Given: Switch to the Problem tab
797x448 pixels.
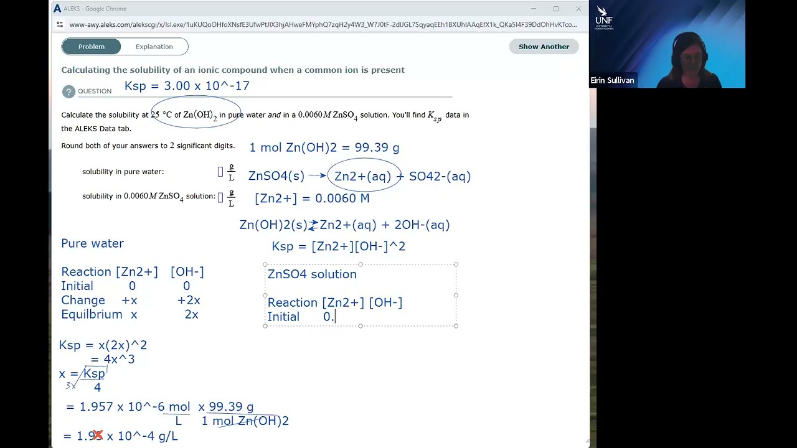Looking at the screenshot, I should (92, 47).
